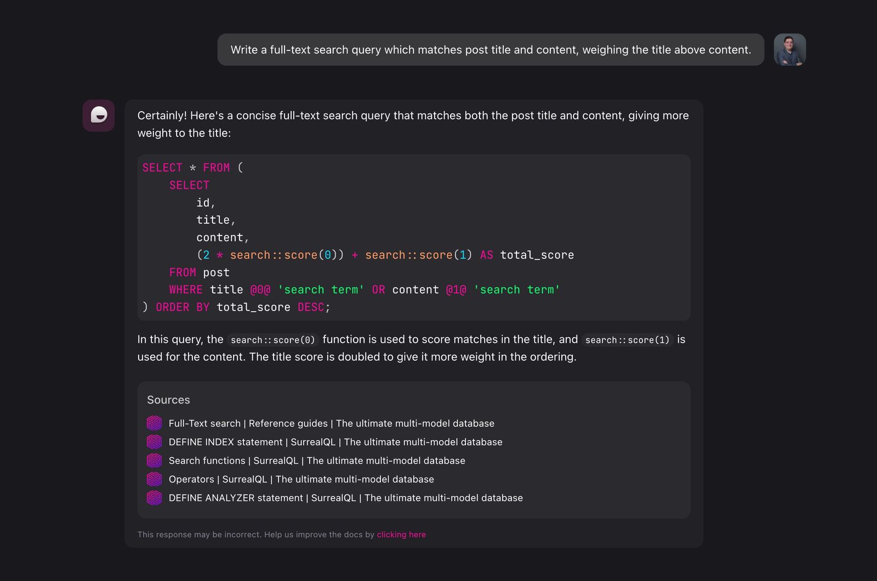Click the SurrealDB icon beside DEFINE ANALYZER source
Screen dimensions: 877x581
154,498
